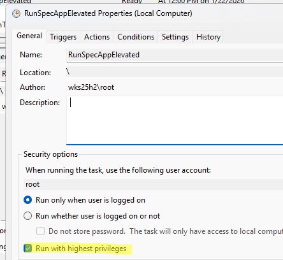
Task: Click the Location value backslash
Action: 68,71
